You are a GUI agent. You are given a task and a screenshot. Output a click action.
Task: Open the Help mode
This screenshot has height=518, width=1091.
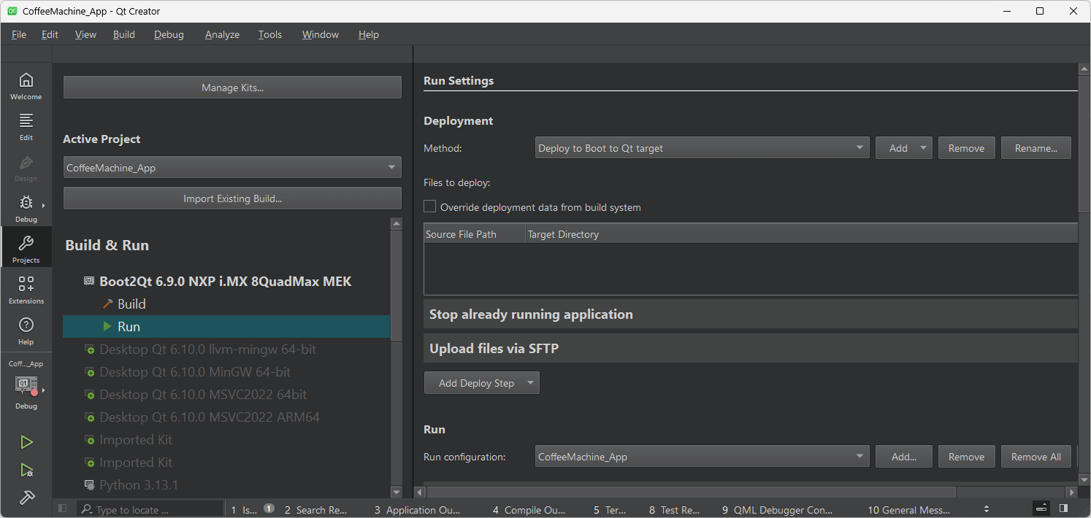pos(26,330)
